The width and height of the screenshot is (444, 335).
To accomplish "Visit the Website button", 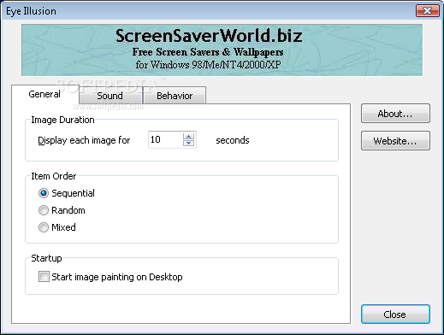I will (x=395, y=141).
